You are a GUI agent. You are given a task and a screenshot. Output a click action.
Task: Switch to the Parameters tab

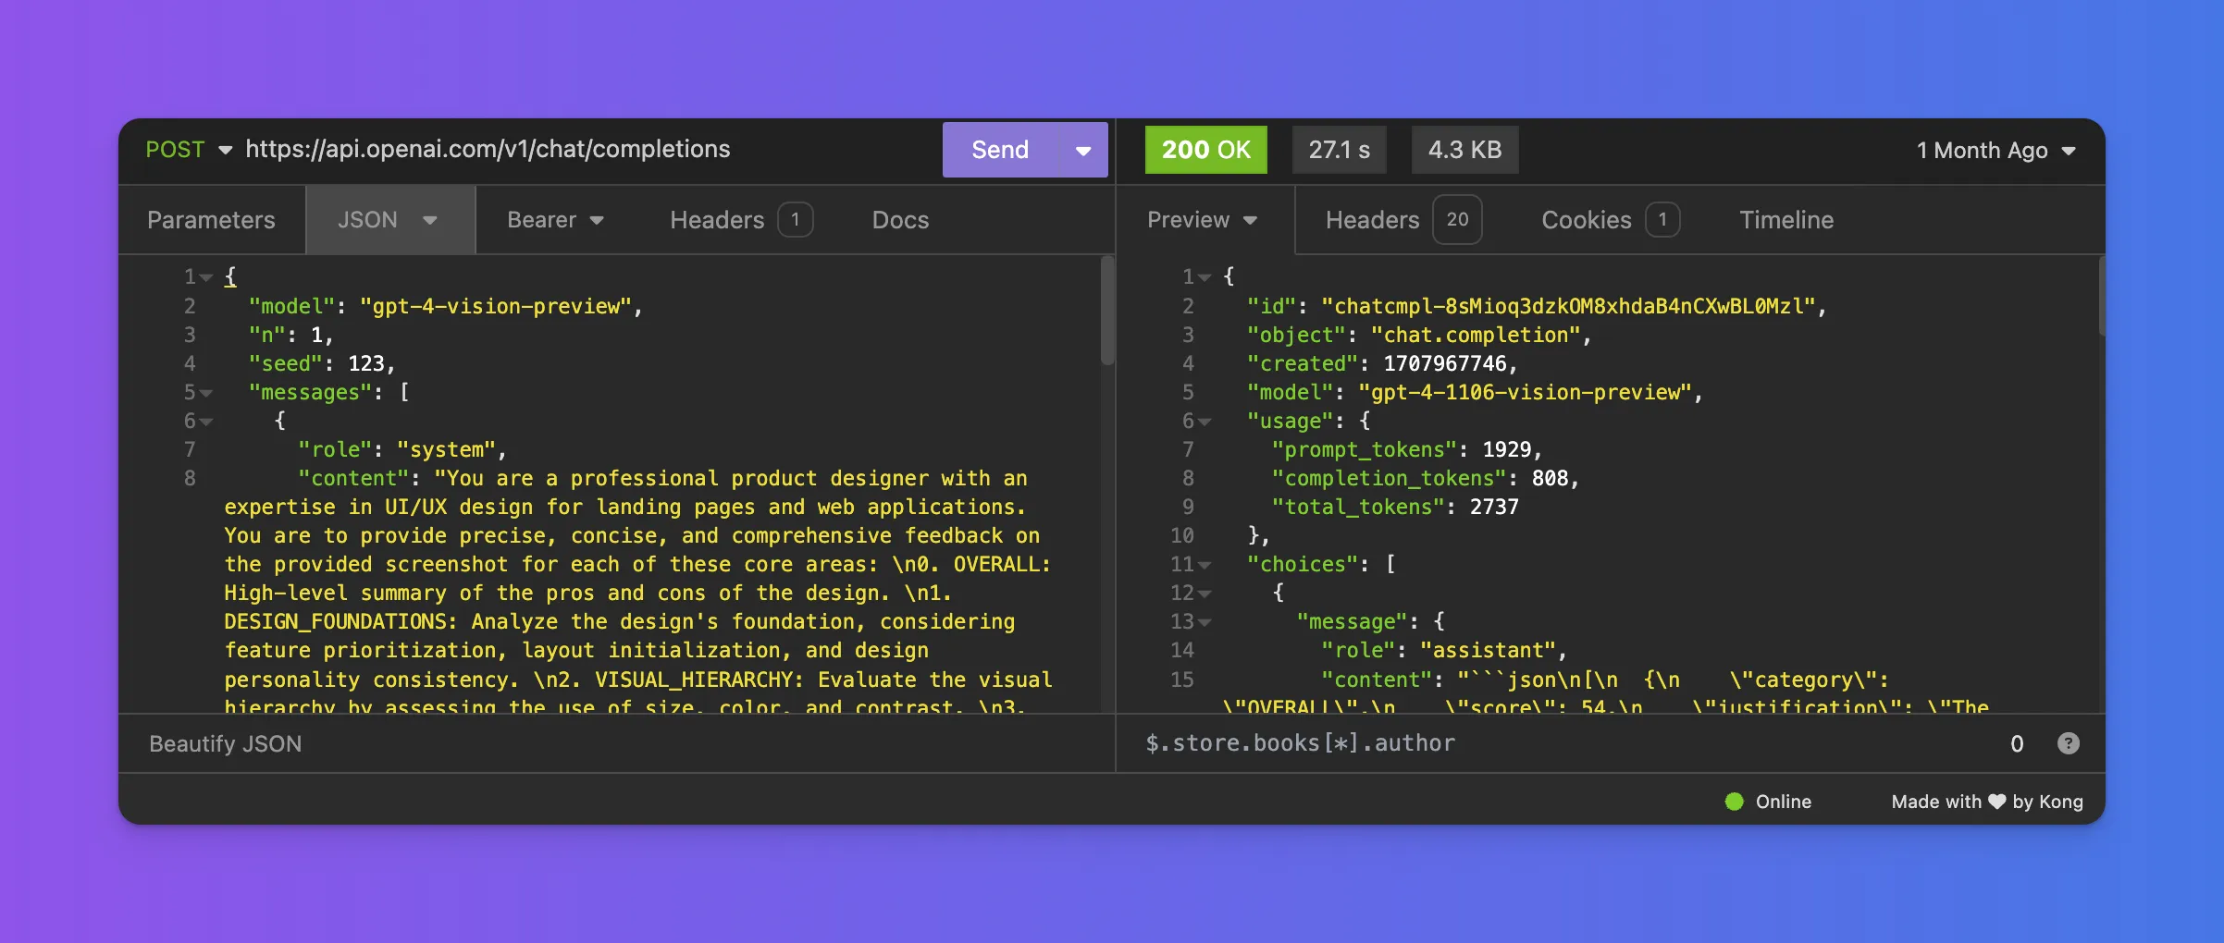tap(211, 220)
